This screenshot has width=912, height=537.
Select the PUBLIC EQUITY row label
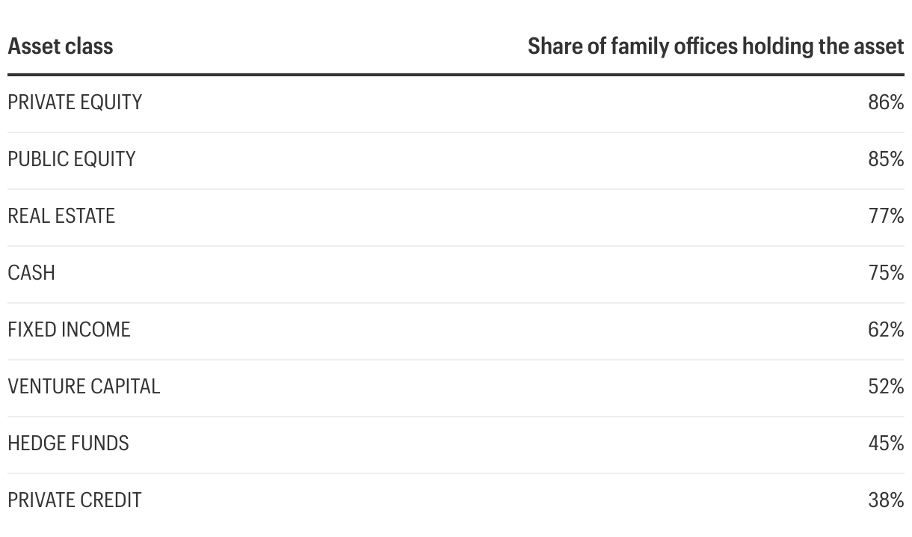click(x=72, y=159)
